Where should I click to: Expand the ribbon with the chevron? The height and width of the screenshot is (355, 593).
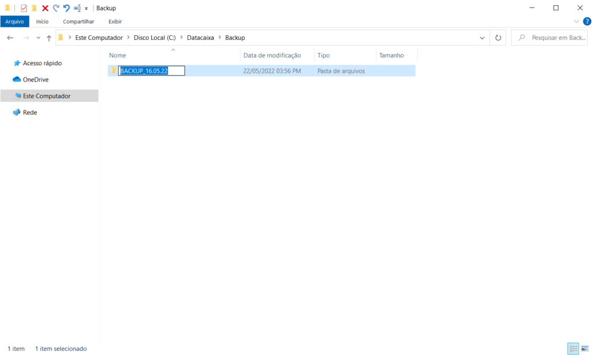pos(576,21)
